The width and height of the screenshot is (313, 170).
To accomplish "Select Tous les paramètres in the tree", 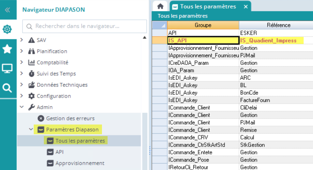I will point(80,141).
